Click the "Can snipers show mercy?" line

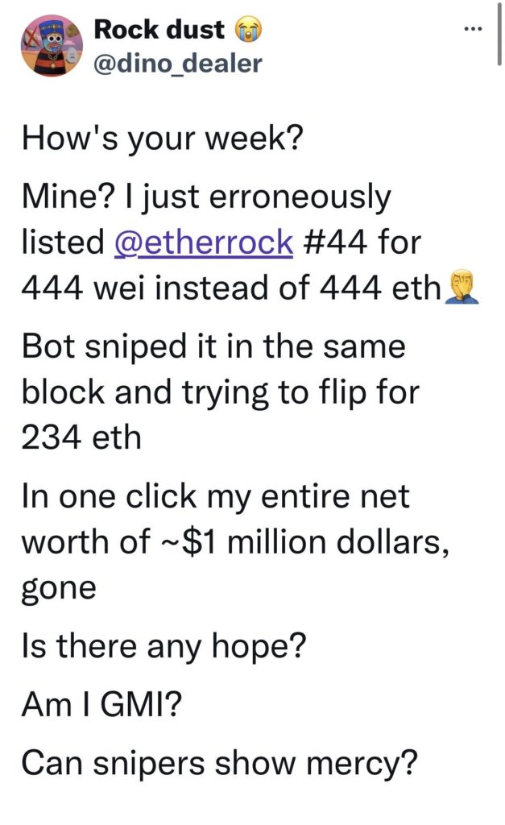[x=219, y=763]
